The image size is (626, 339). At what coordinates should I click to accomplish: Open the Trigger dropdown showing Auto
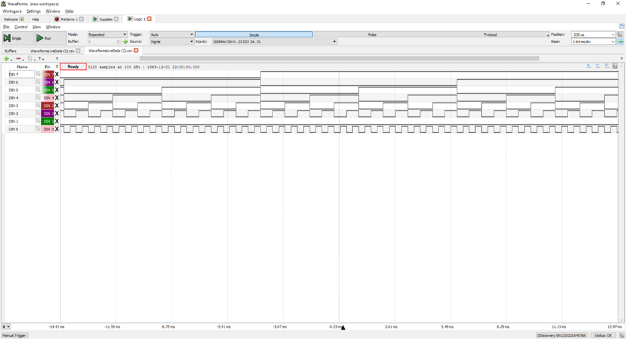pos(171,35)
